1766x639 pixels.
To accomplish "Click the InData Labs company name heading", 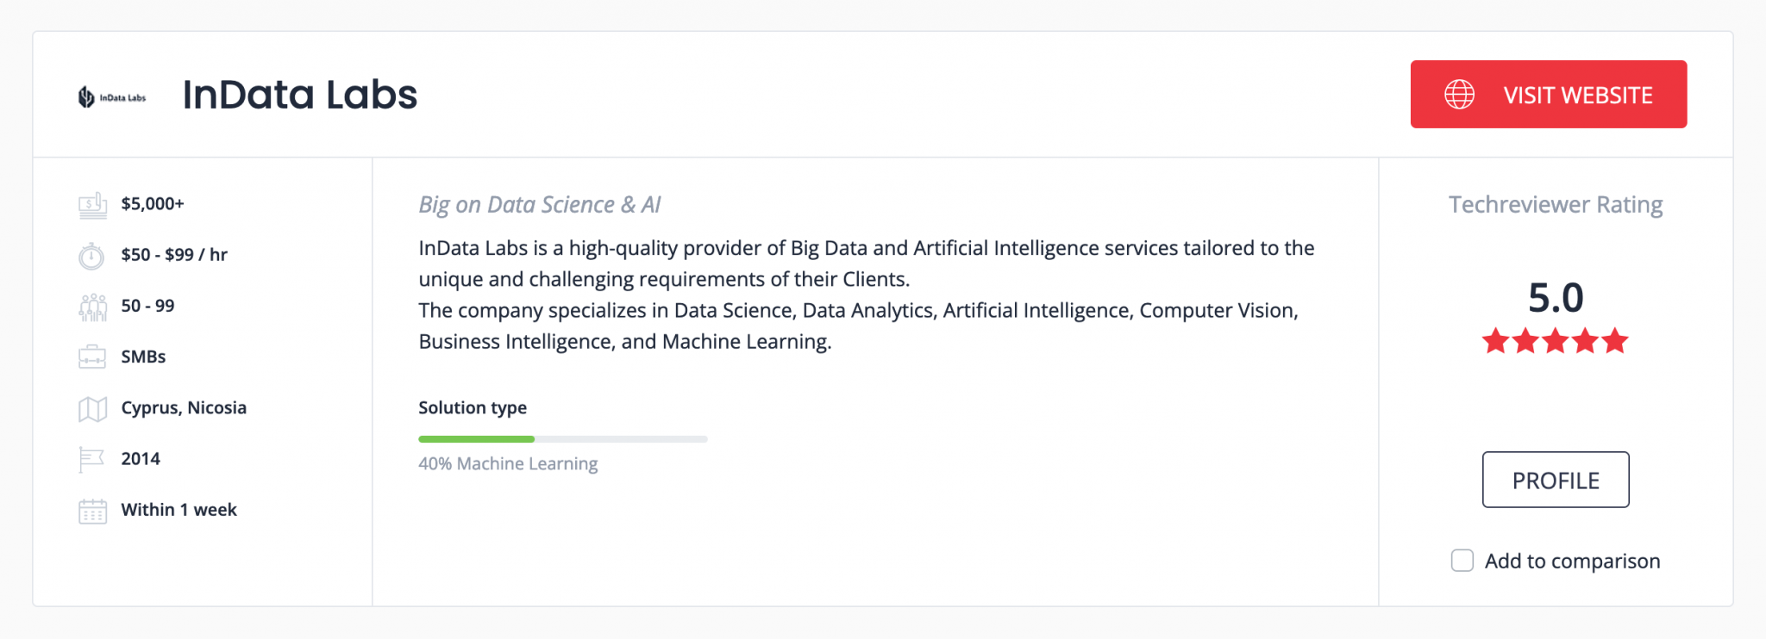I will (301, 95).
